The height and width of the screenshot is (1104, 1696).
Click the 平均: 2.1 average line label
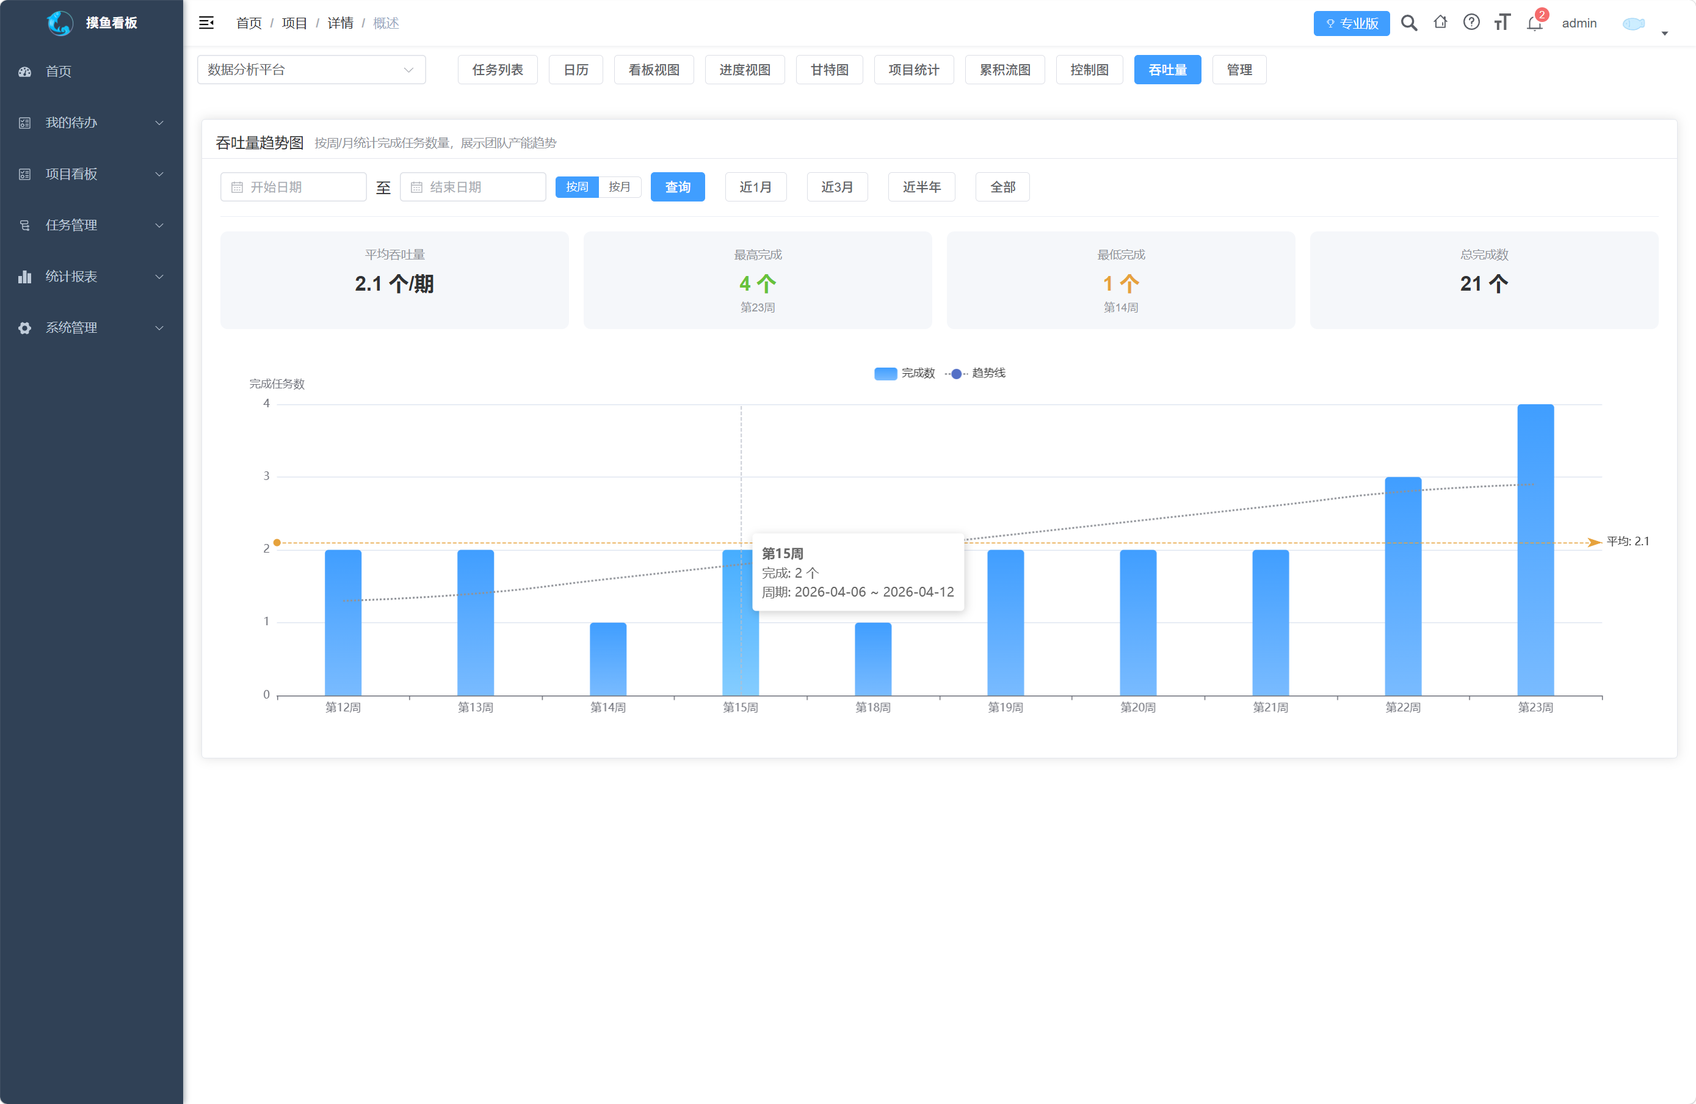click(1628, 542)
